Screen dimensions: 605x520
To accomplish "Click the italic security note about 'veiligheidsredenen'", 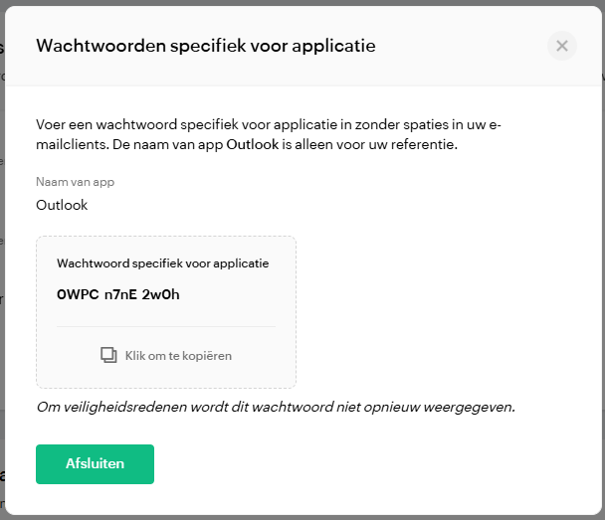I will [275, 407].
